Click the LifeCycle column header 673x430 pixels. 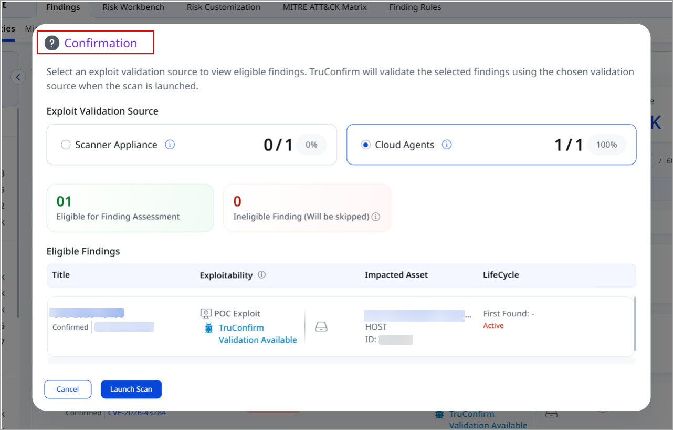501,275
